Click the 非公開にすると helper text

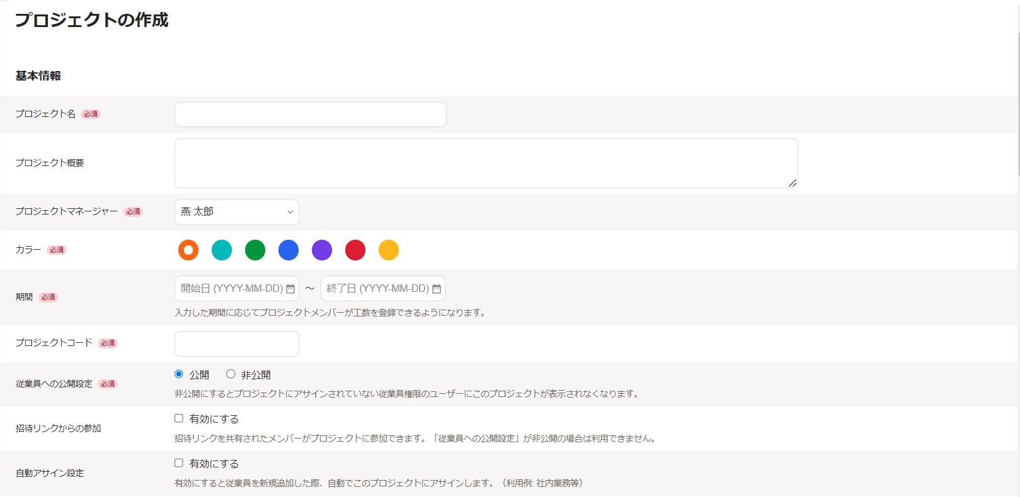pos(408,394)
